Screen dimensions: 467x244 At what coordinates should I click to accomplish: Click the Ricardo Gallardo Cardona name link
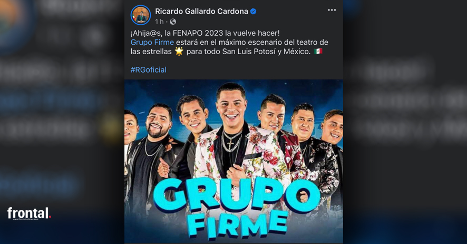201,11
